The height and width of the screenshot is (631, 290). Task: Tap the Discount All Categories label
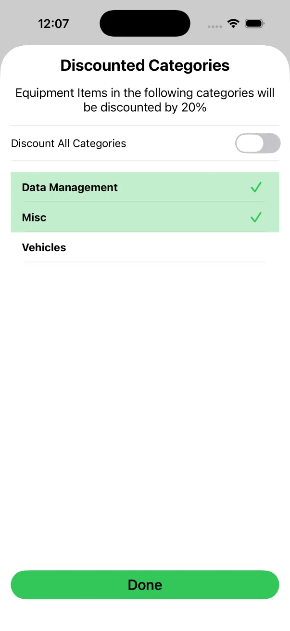click(68, 143)
